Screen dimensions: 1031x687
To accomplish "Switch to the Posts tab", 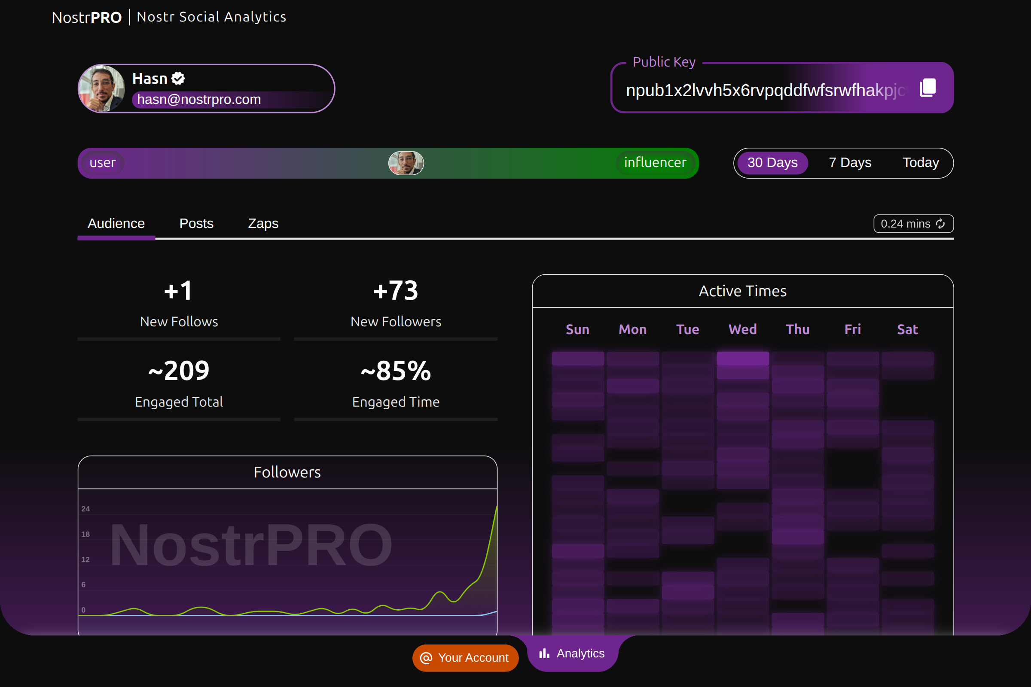I will [196, 224].
